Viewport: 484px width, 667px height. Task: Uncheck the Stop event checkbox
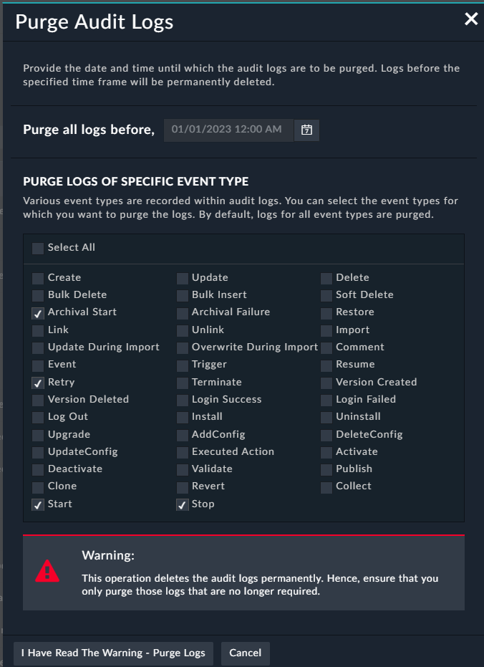[x=182, y=504]
